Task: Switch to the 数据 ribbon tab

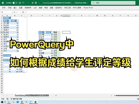Action: pyautogui.click(x=41, y=8)
